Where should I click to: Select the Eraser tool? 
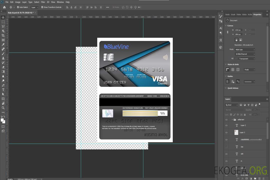pos(3,67)
